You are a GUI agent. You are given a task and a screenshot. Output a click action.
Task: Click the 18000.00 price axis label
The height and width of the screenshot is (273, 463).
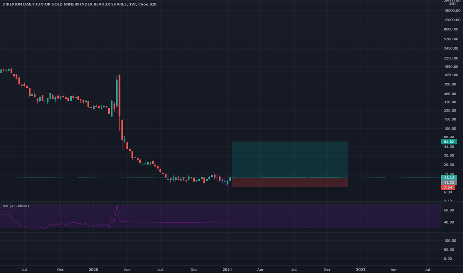tap(452, 10)
